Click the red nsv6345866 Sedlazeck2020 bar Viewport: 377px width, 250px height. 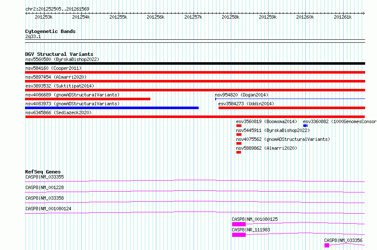tap(195, 117)
